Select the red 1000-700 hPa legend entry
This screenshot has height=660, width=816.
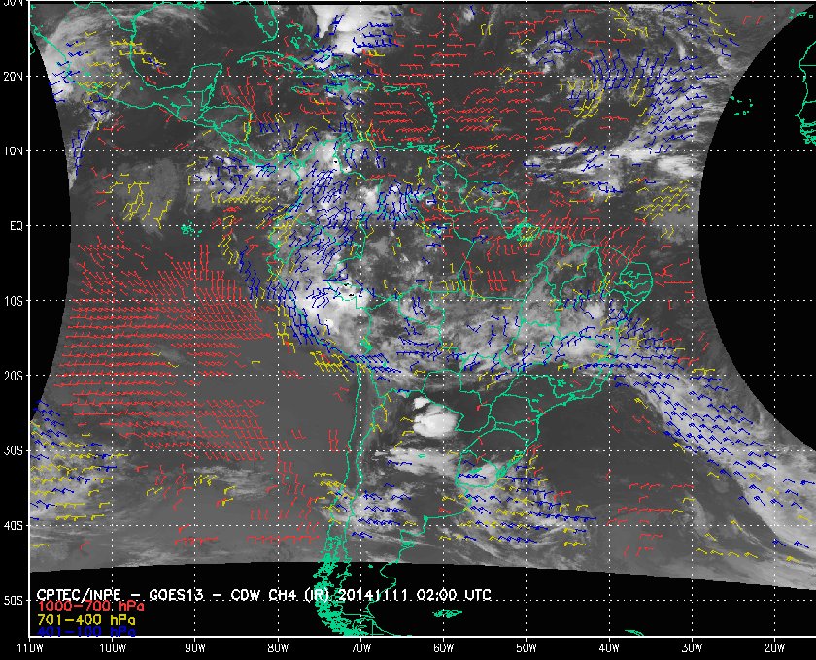pyautogui.click(x=90, y=607)
